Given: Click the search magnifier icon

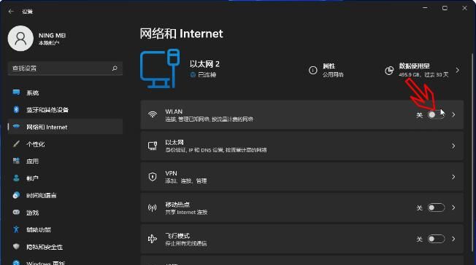Looking at the screenshot, I should (115, 68).
